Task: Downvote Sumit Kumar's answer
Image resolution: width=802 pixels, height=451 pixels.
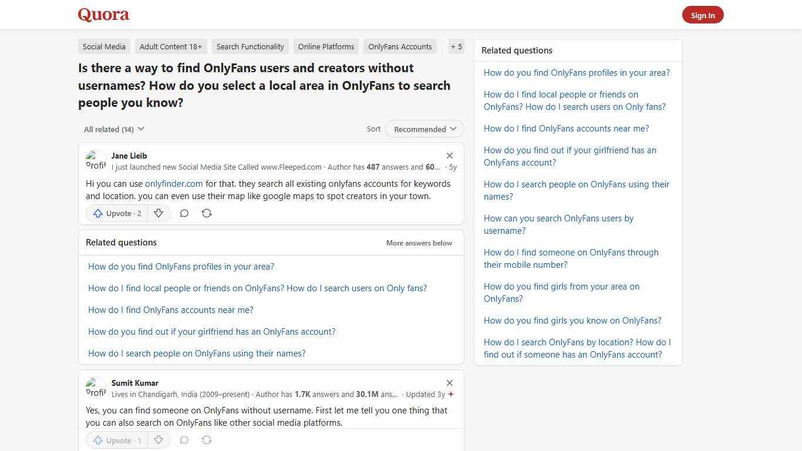Action: coord(159,440)
